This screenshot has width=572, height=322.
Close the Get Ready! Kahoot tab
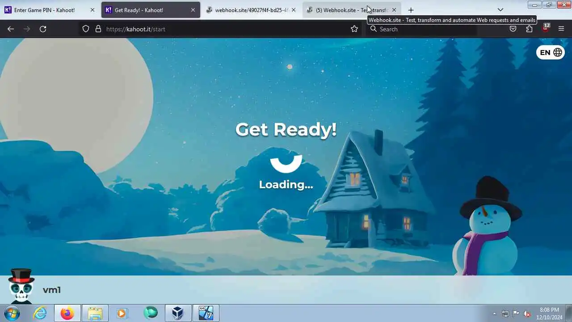(x=193, y=10)
